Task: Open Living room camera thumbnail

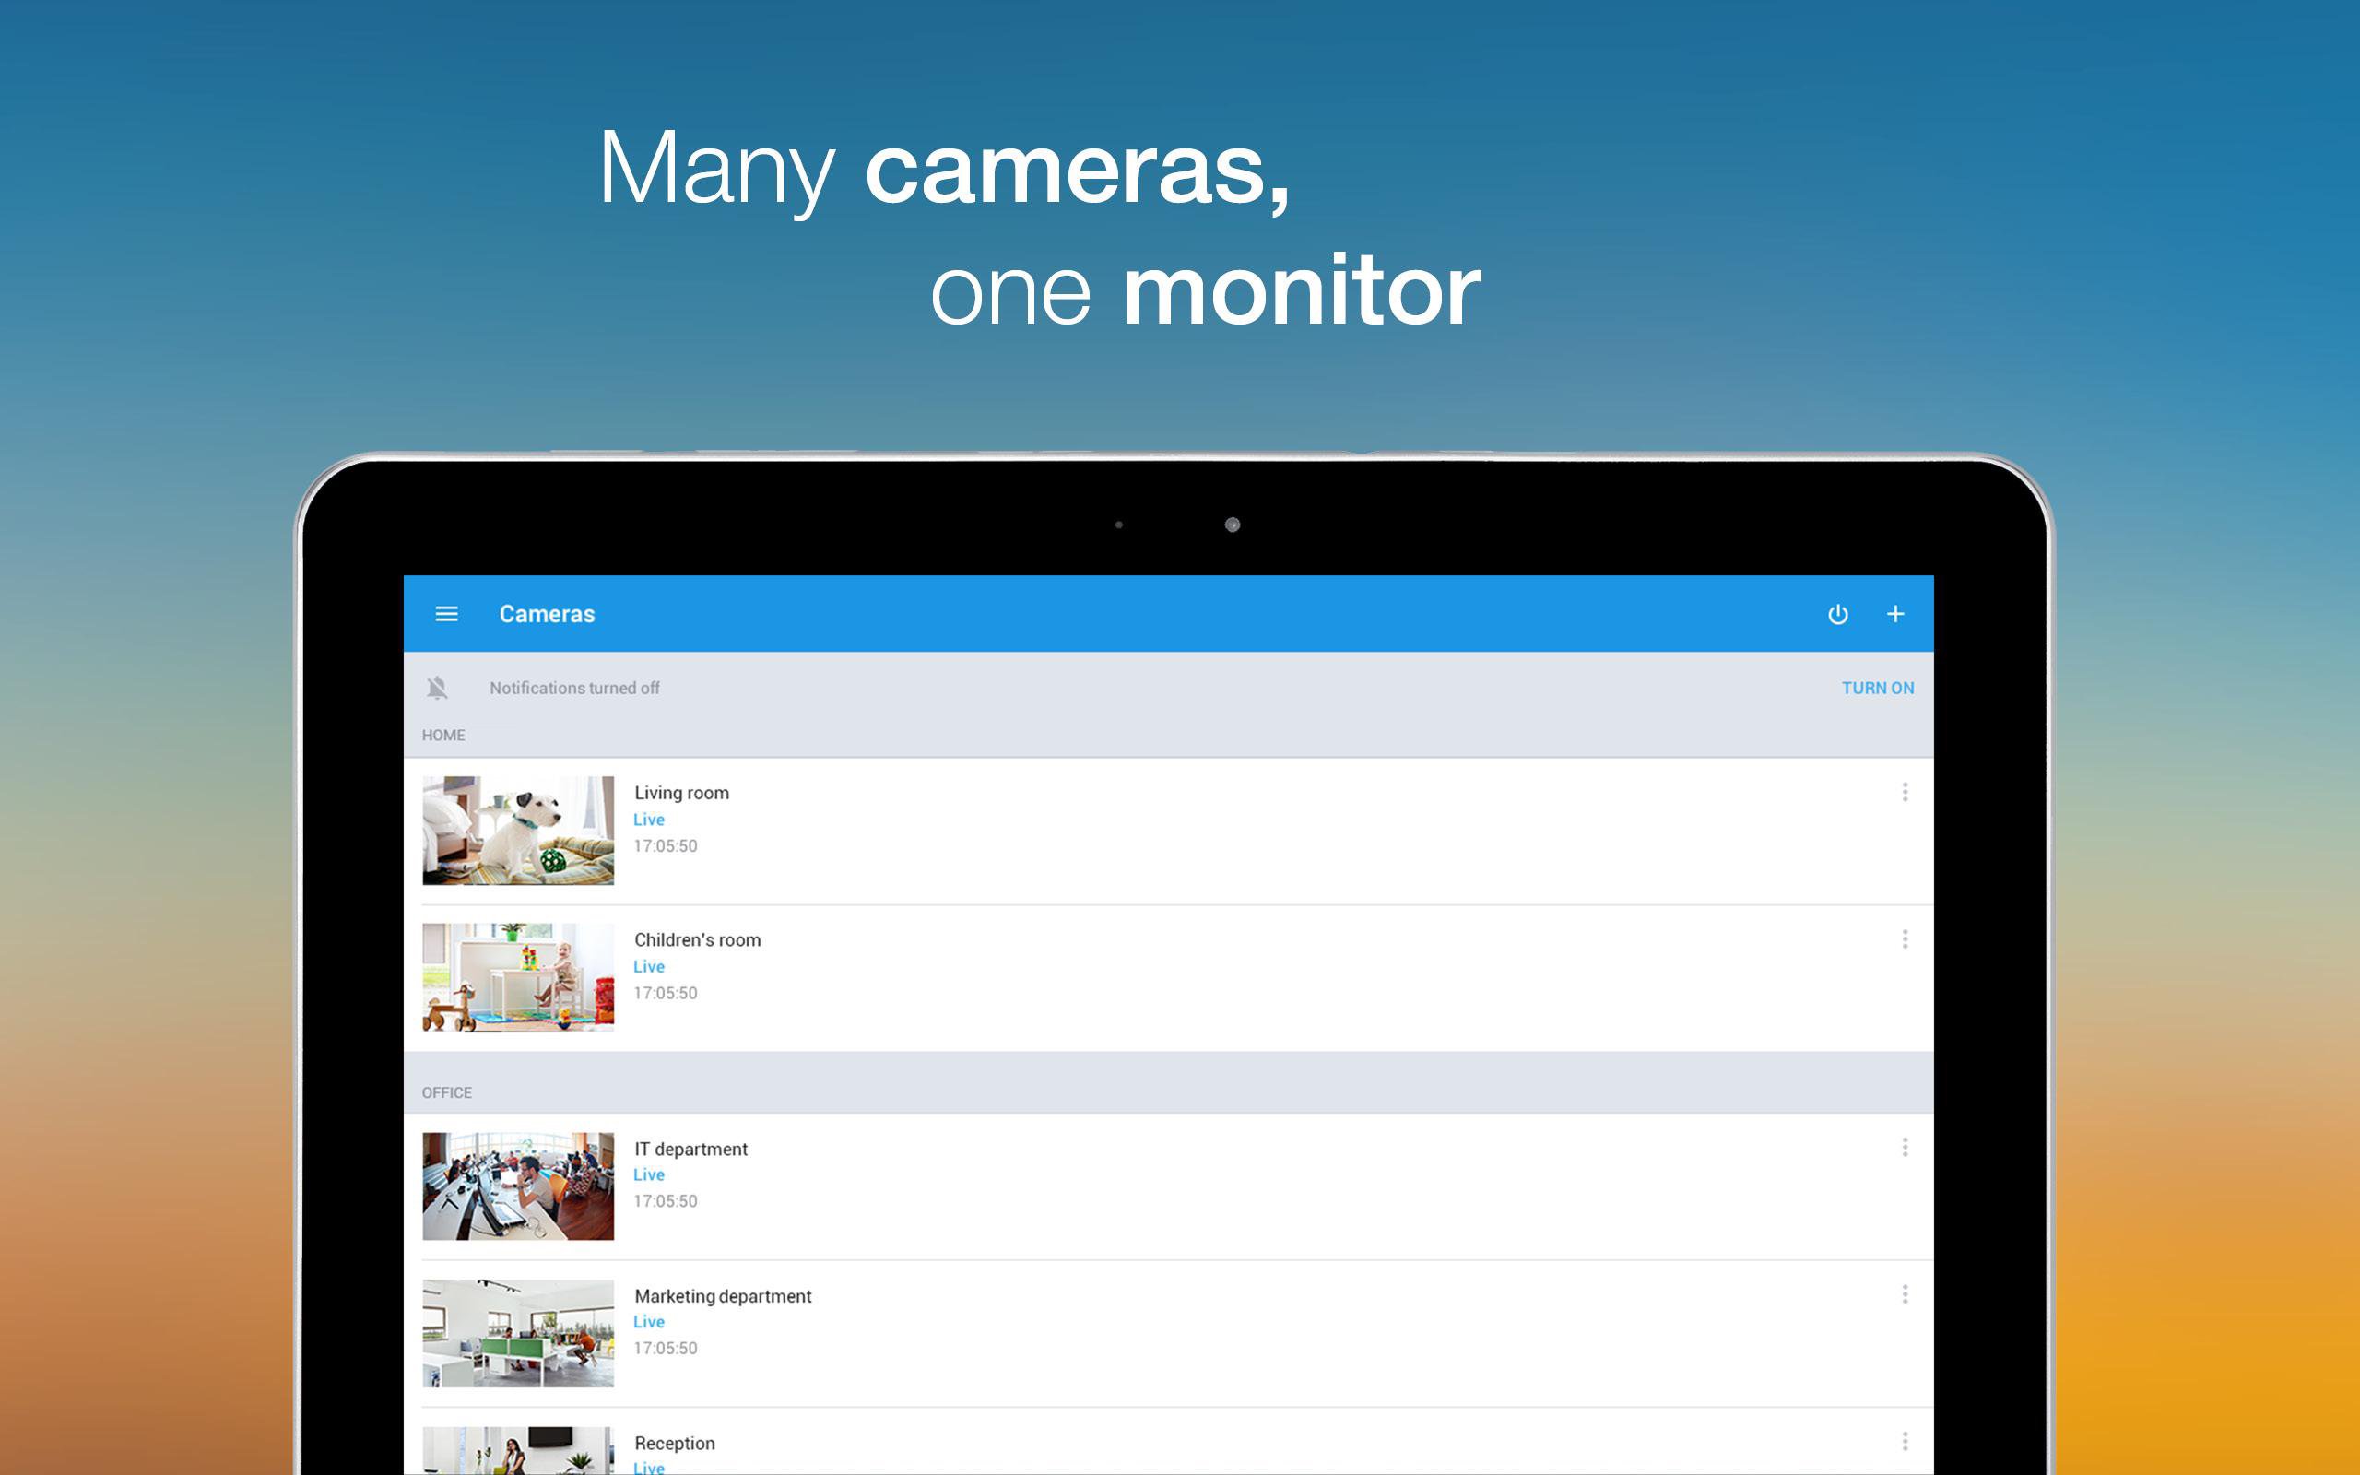Action: [x=518, y=831]
